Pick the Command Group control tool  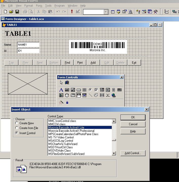coord(84,90)
